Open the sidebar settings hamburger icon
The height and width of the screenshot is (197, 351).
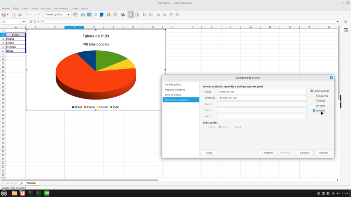[x=346, y=22]
